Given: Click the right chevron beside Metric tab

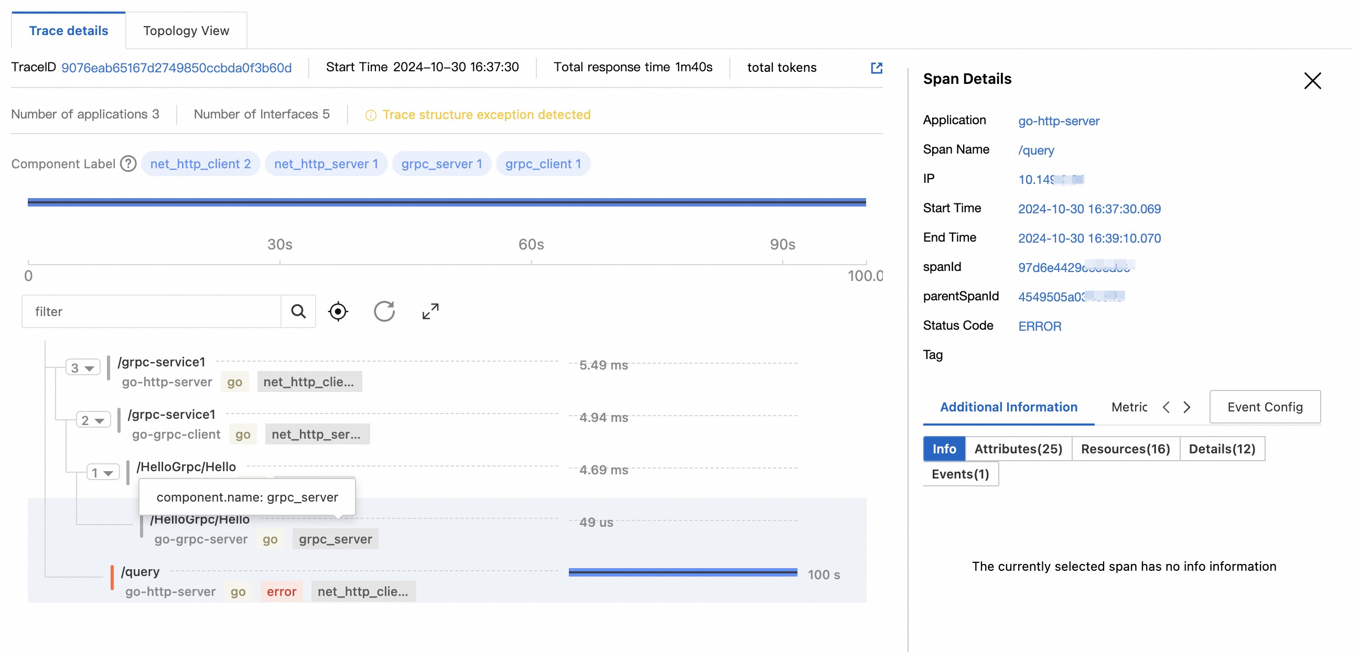Looking at the screenshot, I should [x=1188, y=407].
